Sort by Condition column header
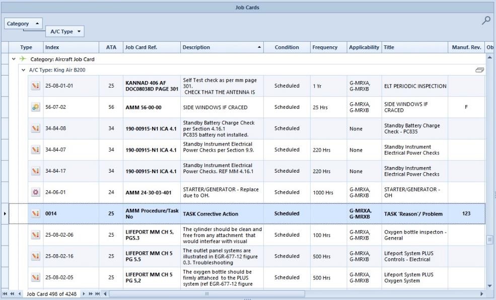The width and height of the screenshot is (496, 300). (x=287, y=47)
